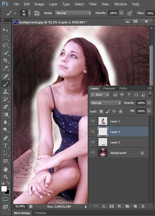The height and width of the screenshot is (216, 155).
Task: Select the Path Selection tool
Action: point(5,153)
